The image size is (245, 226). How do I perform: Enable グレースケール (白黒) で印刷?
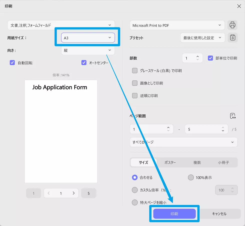click(135, 71)
